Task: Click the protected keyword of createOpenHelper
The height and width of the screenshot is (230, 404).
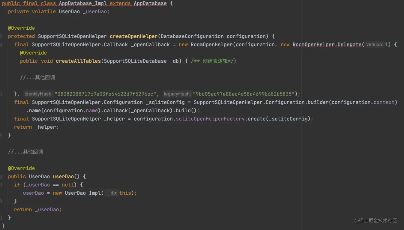Action: tap(21, 36)
